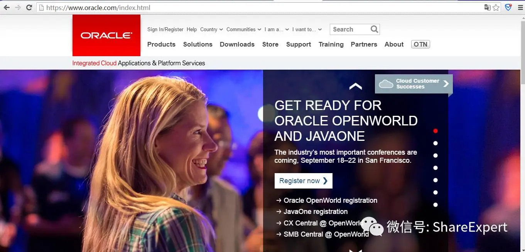Click the Register now button
This screenshot has height=252, width=525.
[304, 181]
